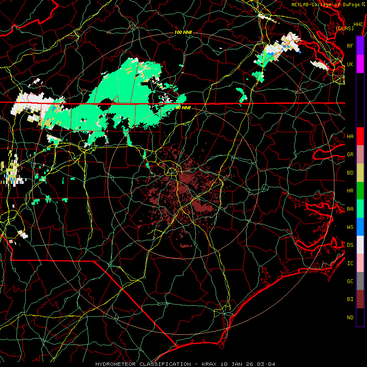Click the IC legend label
The width and height of the screenshot is (367, 367).
[x=350, y=263]
